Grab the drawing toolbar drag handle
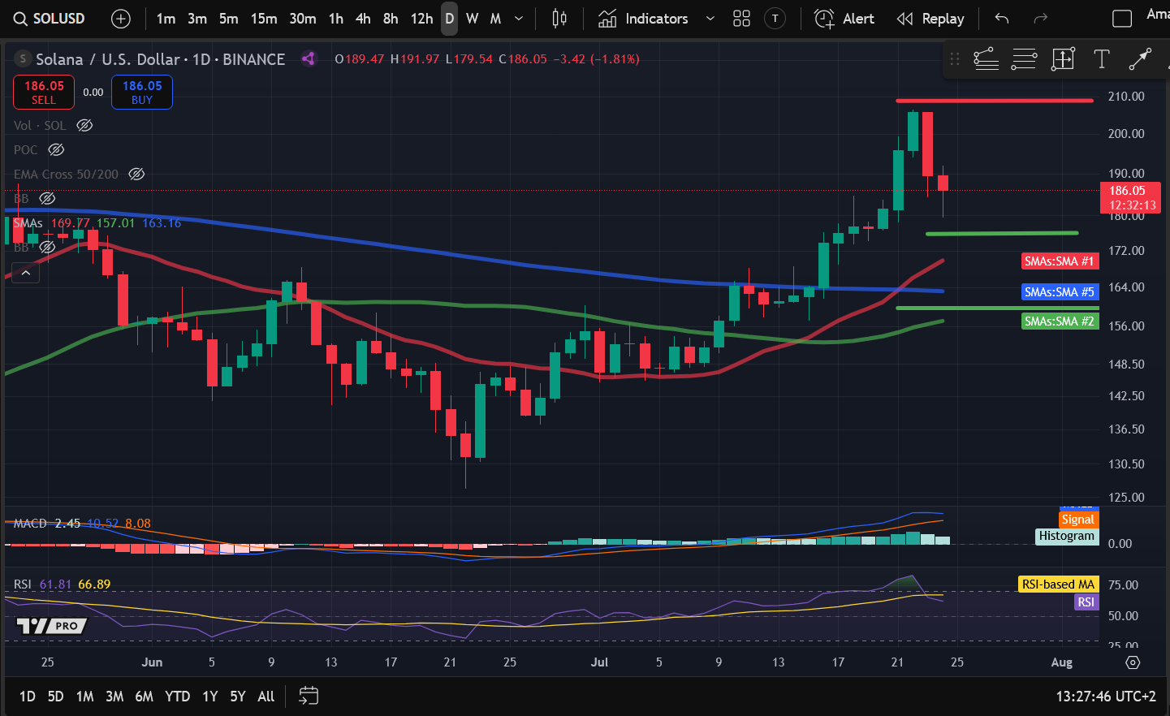This screenshot has height=716, width=1170. (x=955, y=58)
